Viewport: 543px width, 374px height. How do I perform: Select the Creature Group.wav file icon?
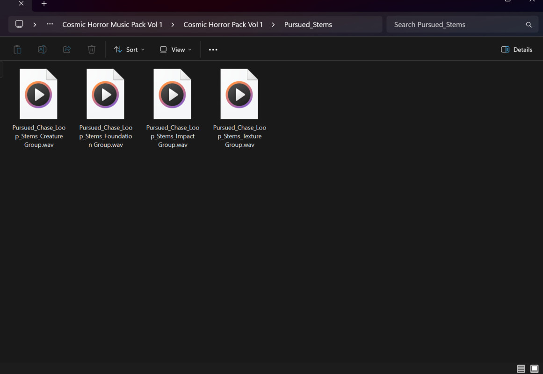[x=38, y=94]
